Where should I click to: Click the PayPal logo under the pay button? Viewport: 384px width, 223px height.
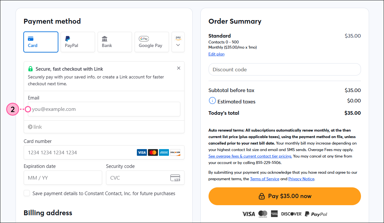pyautogui.click(x=316, y=214)
